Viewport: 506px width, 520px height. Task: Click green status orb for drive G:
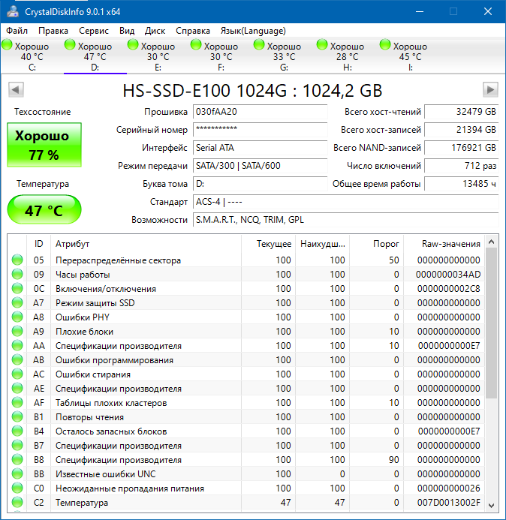259,45
